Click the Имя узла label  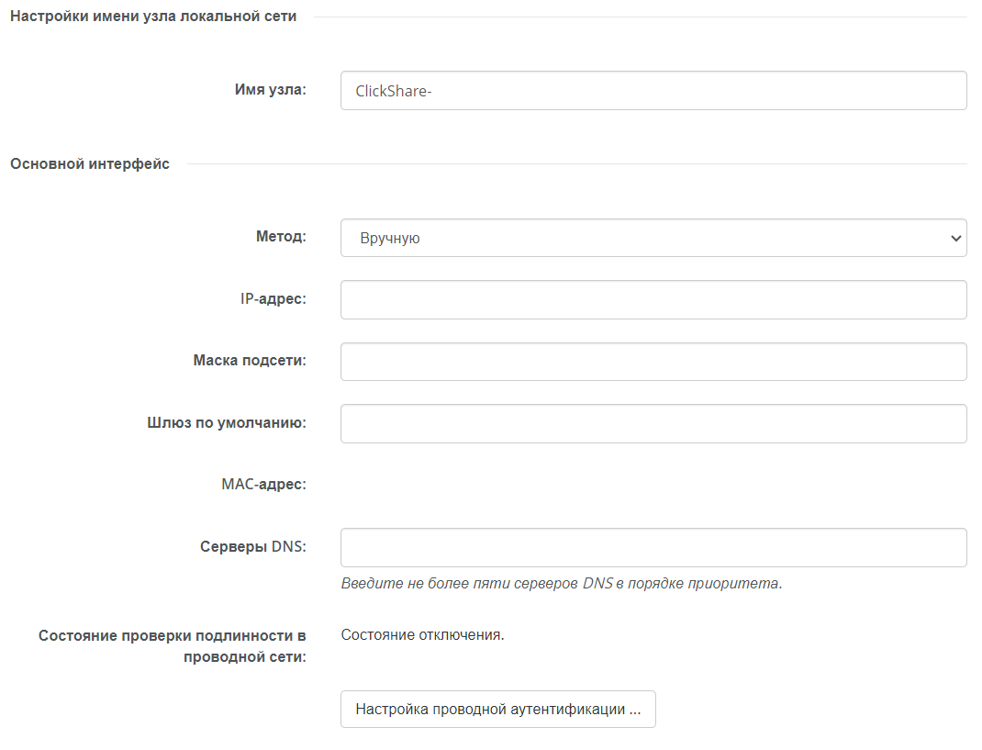(x=271, y=90)
